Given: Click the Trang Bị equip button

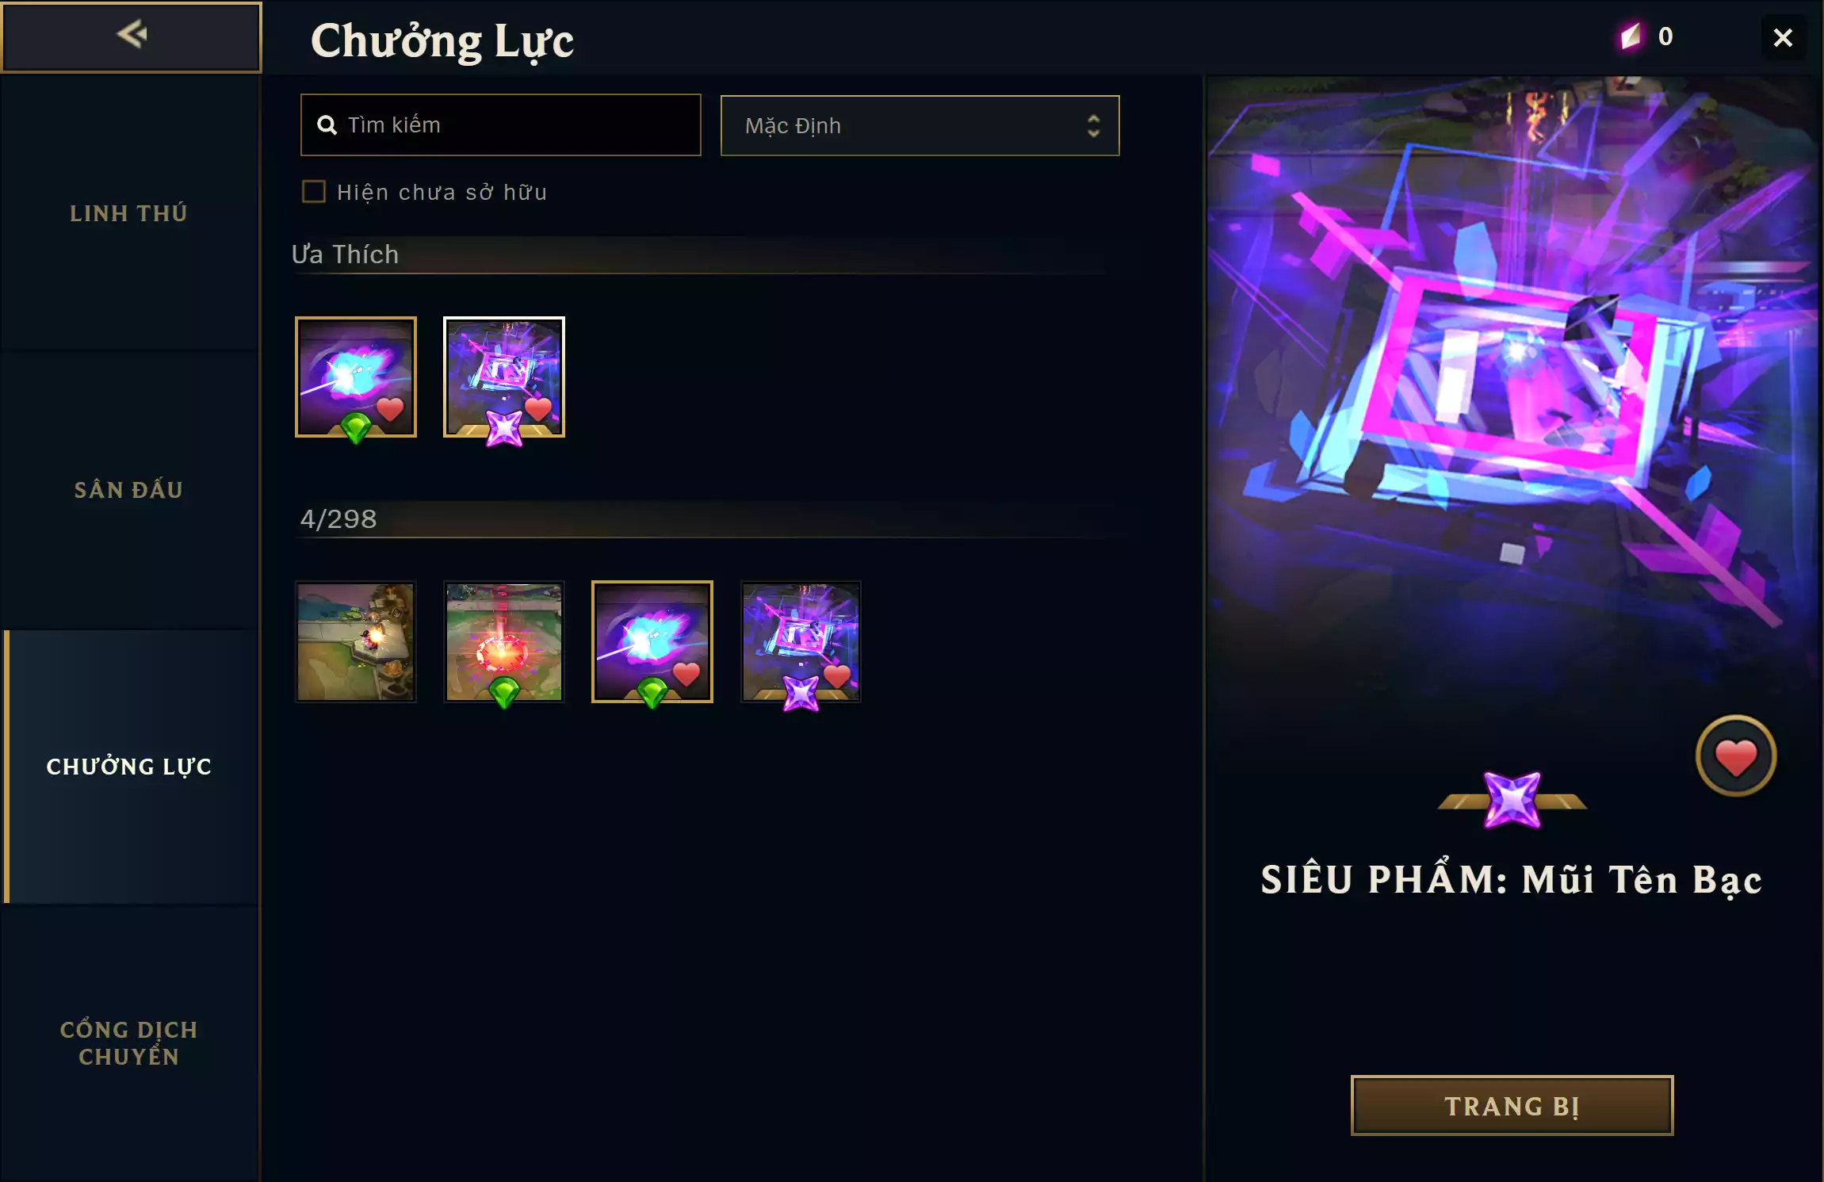Looking at the screenshot, I should tap(1512, 1106).
